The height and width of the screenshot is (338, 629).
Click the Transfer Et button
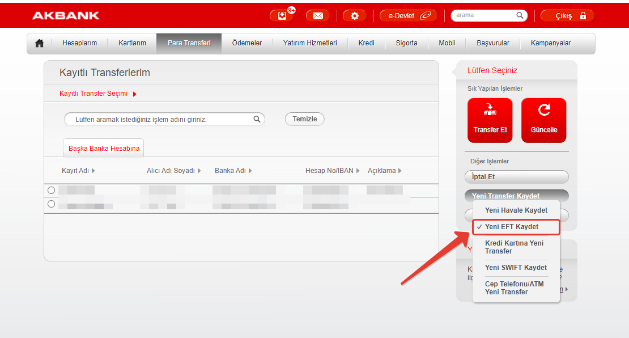(490, 120)
